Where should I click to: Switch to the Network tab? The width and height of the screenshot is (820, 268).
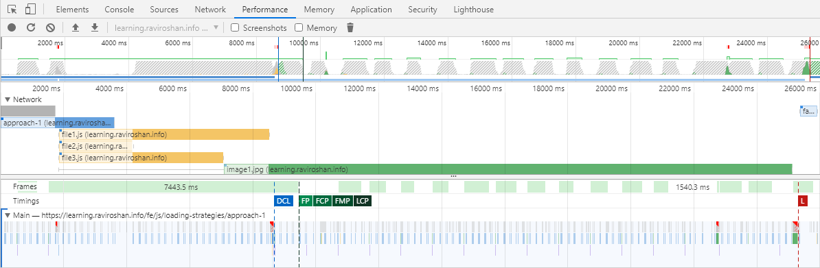(x=210, y=10)
